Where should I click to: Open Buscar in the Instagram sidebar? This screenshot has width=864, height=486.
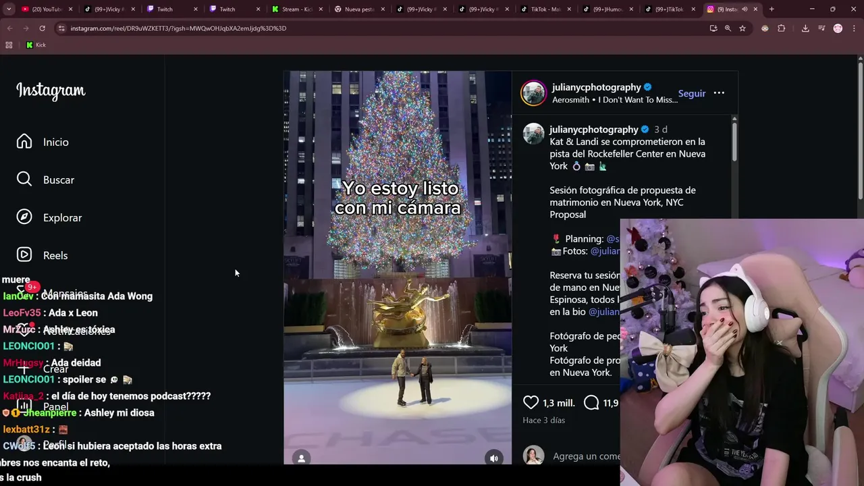45,180
